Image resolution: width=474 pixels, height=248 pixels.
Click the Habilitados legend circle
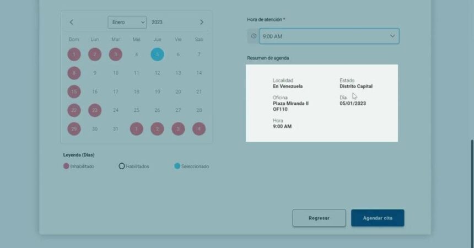tap(122, 166)
